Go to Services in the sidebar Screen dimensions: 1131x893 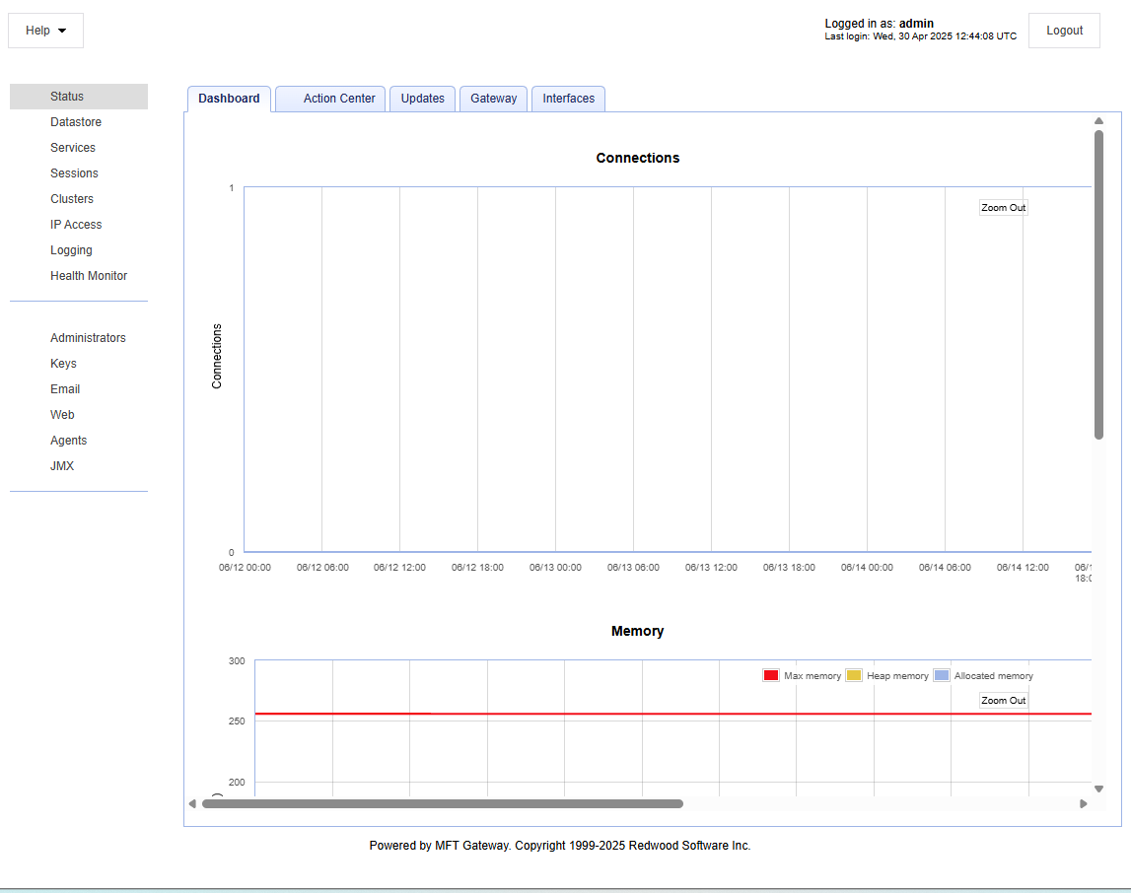pyautogui.click(x=73, y=148)
